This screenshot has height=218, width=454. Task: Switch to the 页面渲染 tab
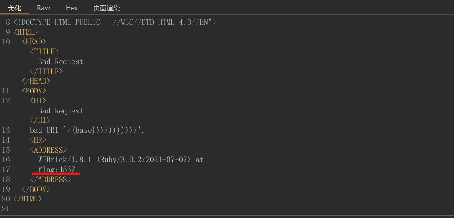(106, 8)
